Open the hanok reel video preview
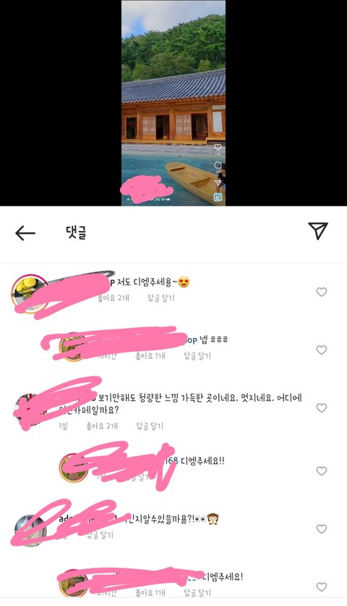This screenshot has height=606, width=347. [173, 103]
